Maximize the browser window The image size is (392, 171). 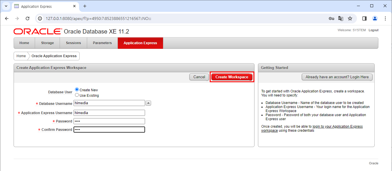click(x=372, y=6)
